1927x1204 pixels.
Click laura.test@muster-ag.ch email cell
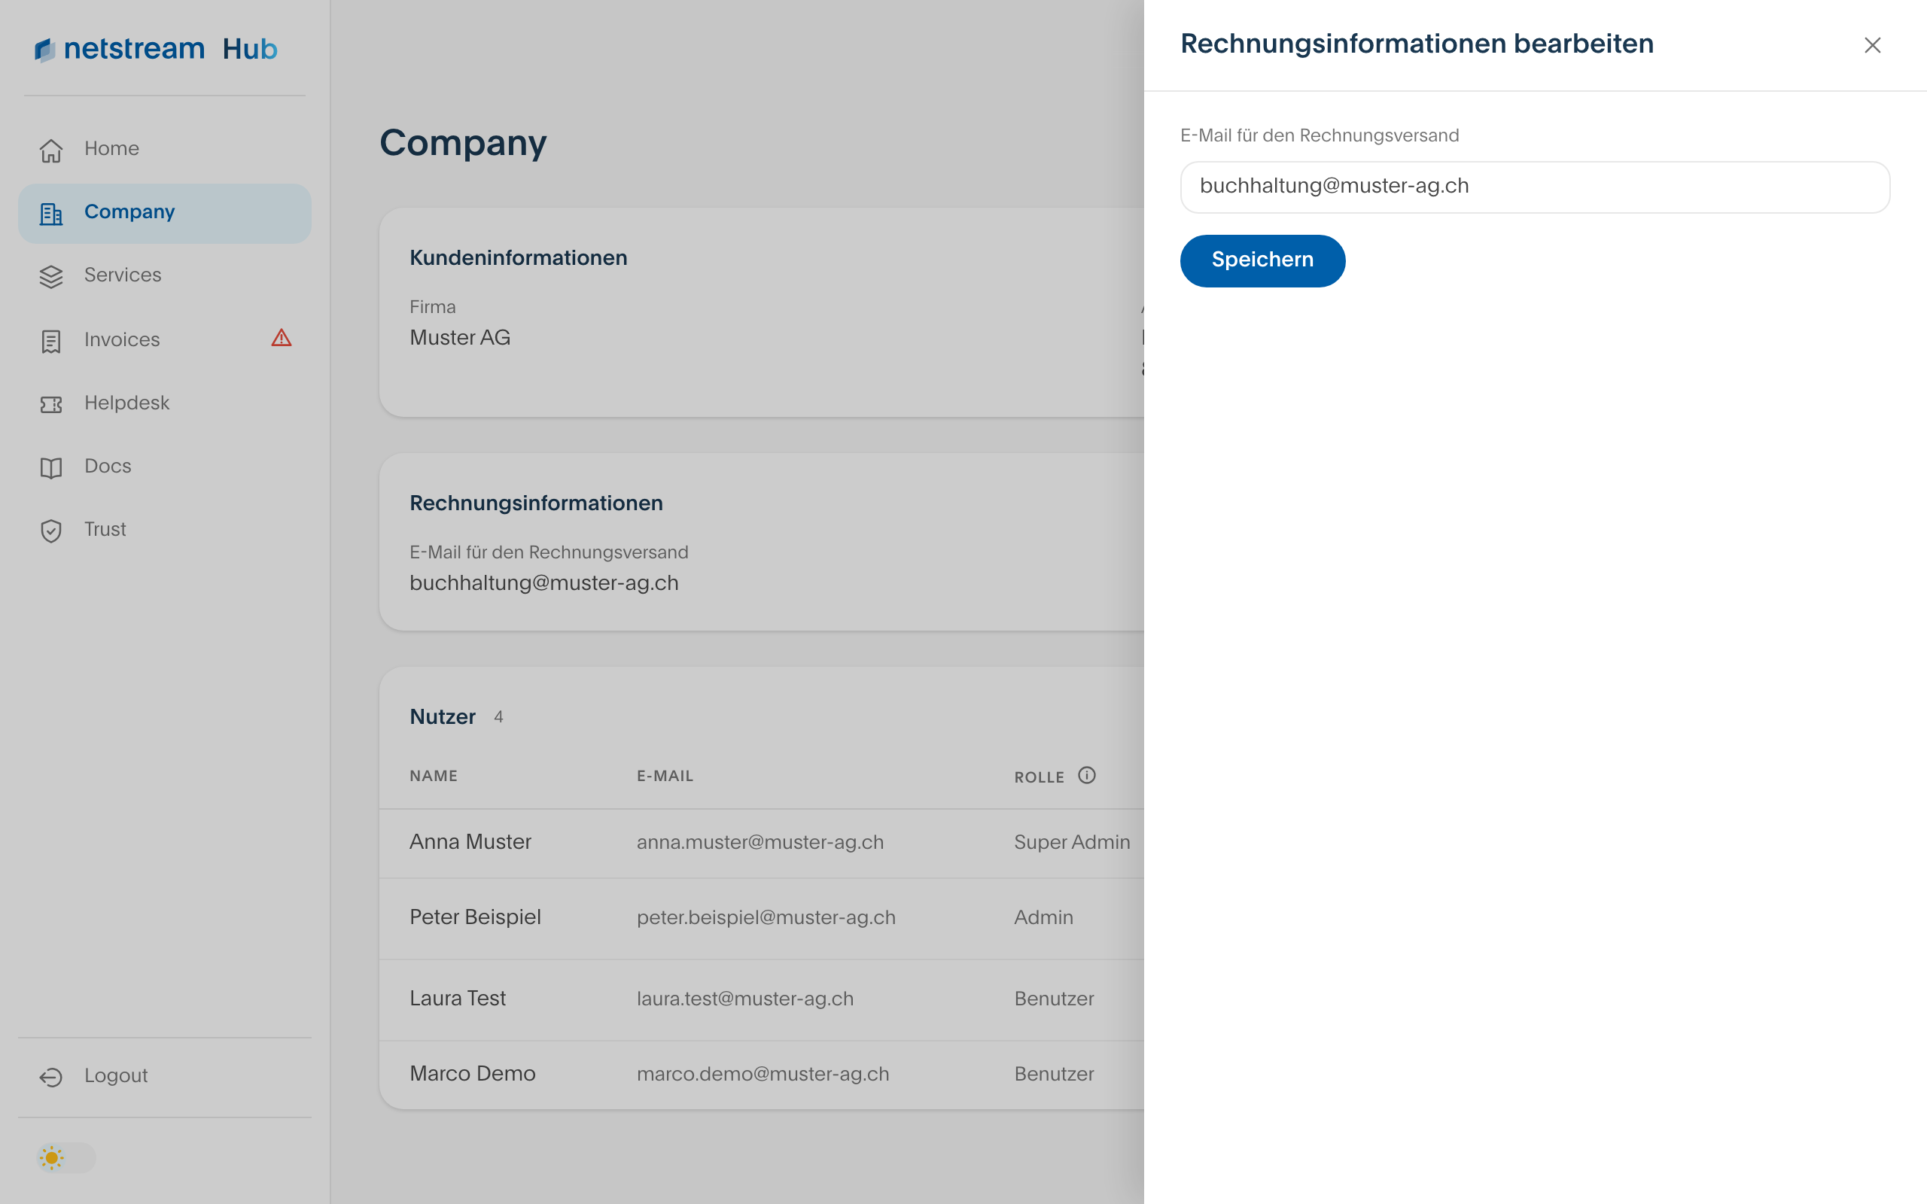[x=745, y=999]
